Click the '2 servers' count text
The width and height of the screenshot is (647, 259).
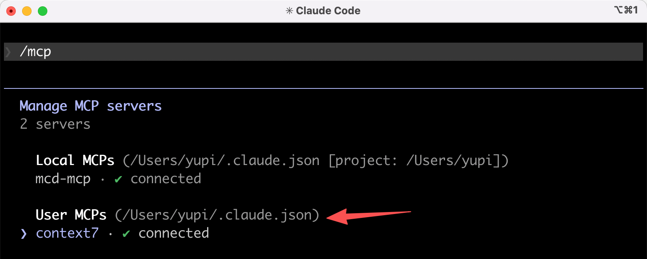click(x=55, y=124)
